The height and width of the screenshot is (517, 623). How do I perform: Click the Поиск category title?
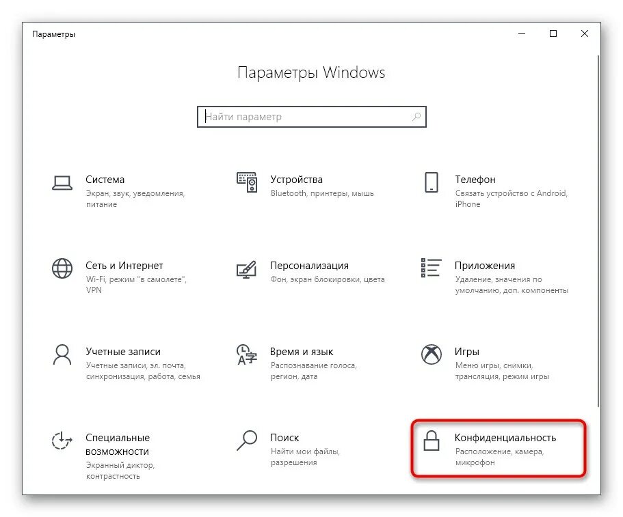pyautogui.click(x=284, y=438)
